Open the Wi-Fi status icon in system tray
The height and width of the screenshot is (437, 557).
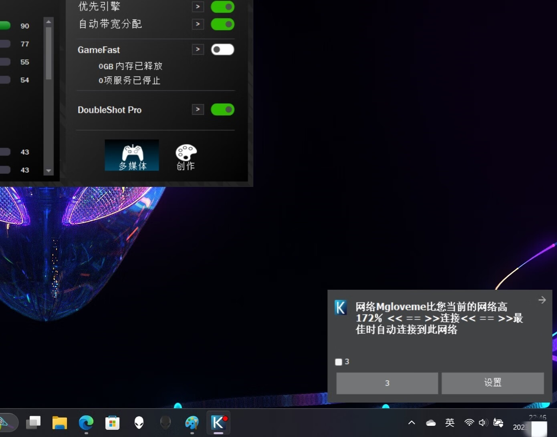coord(469,423)
